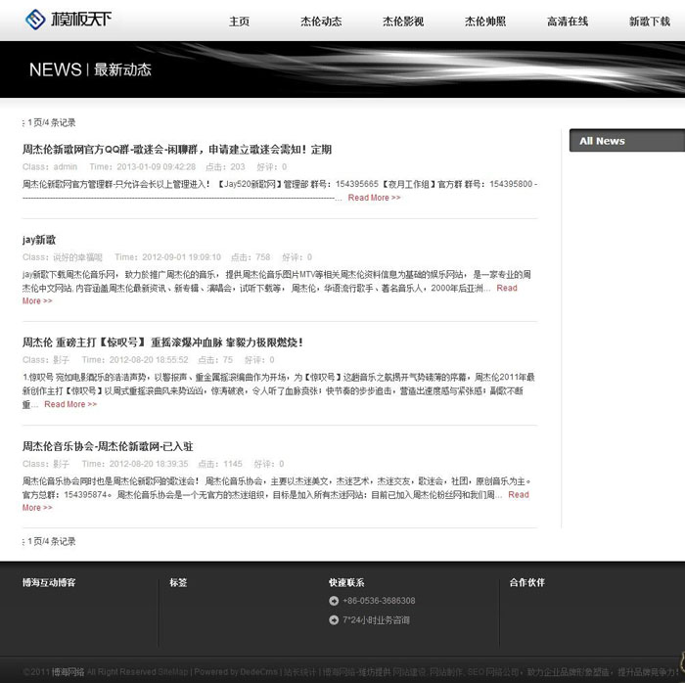Screen dimensions: 685x683
Task: Click the 标签 footer heading
Action: tap(178, 582)
